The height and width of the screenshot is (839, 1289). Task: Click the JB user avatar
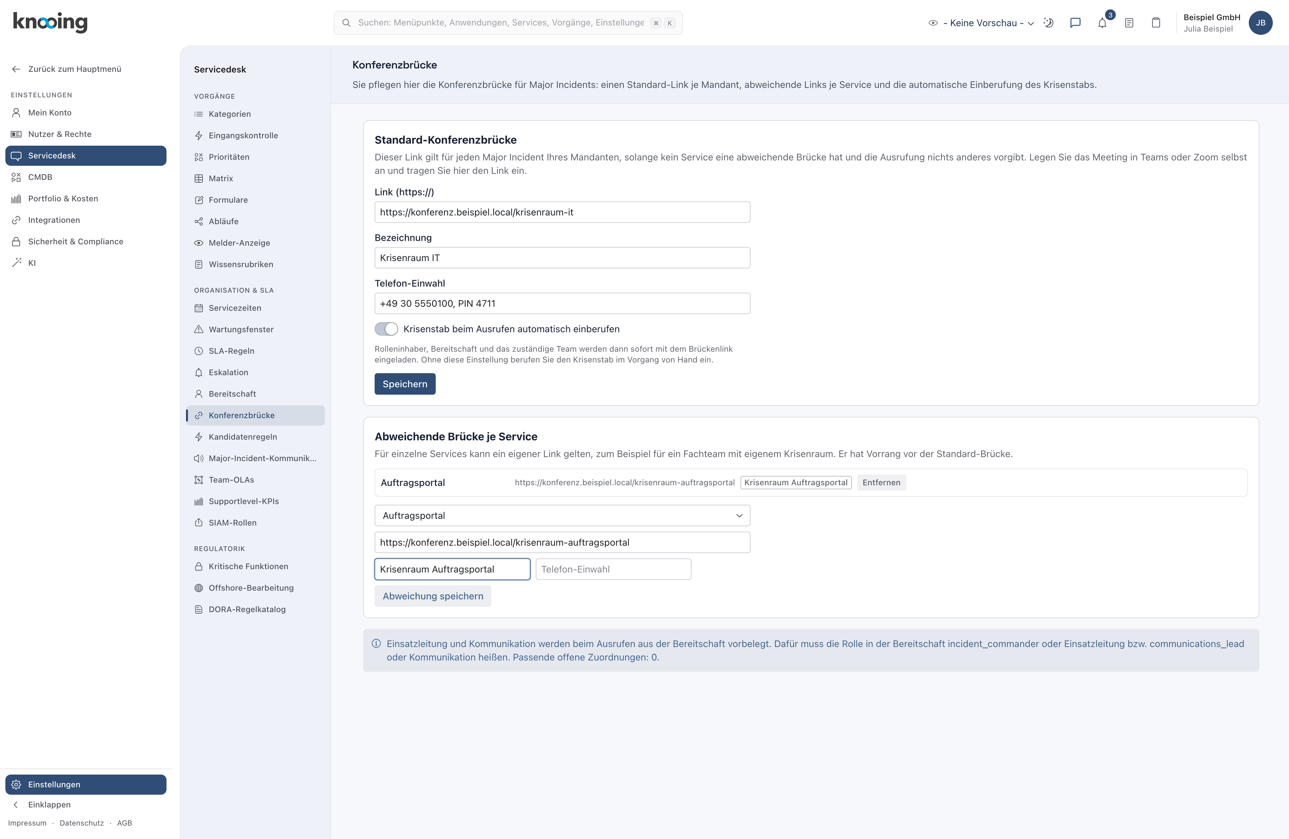1260,23
